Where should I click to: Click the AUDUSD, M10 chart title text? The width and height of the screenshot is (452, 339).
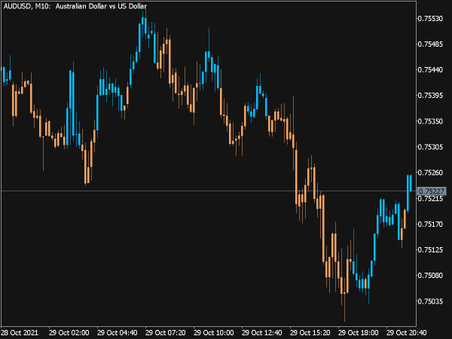click(75, 6)
